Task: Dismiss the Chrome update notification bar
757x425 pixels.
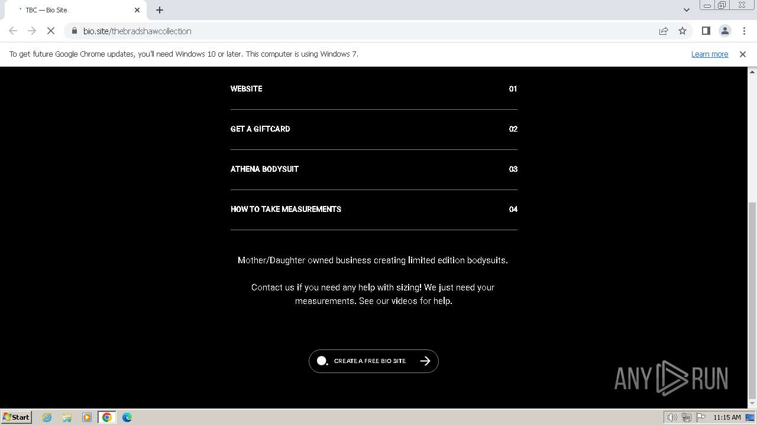Action: 743,54
